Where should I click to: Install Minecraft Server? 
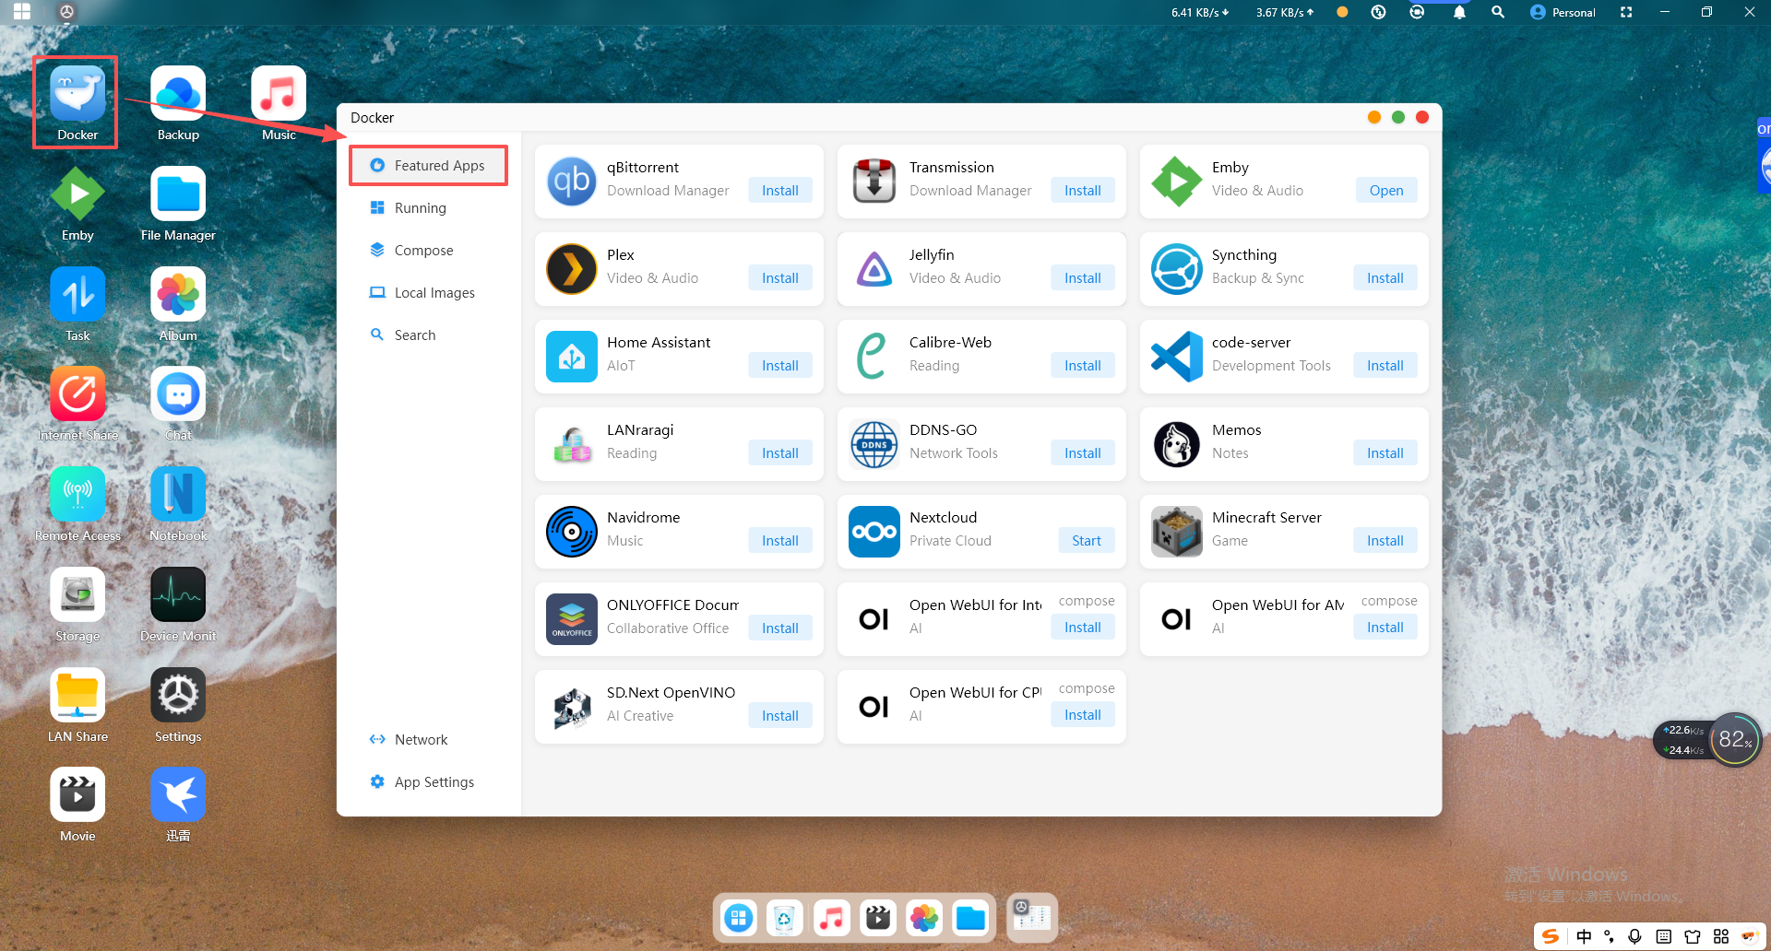coord(1385,541)
